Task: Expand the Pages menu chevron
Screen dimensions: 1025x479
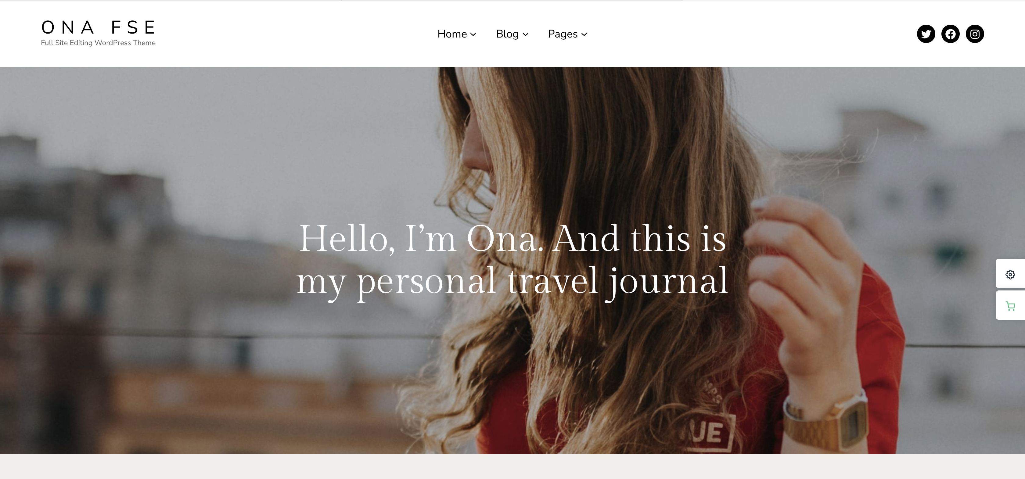Action: pos(584,34)
